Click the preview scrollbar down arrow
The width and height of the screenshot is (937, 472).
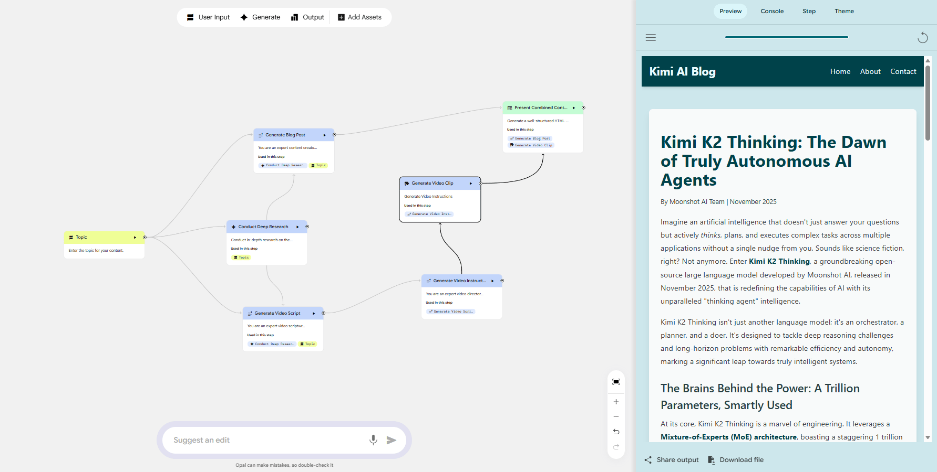coord(928,437)
